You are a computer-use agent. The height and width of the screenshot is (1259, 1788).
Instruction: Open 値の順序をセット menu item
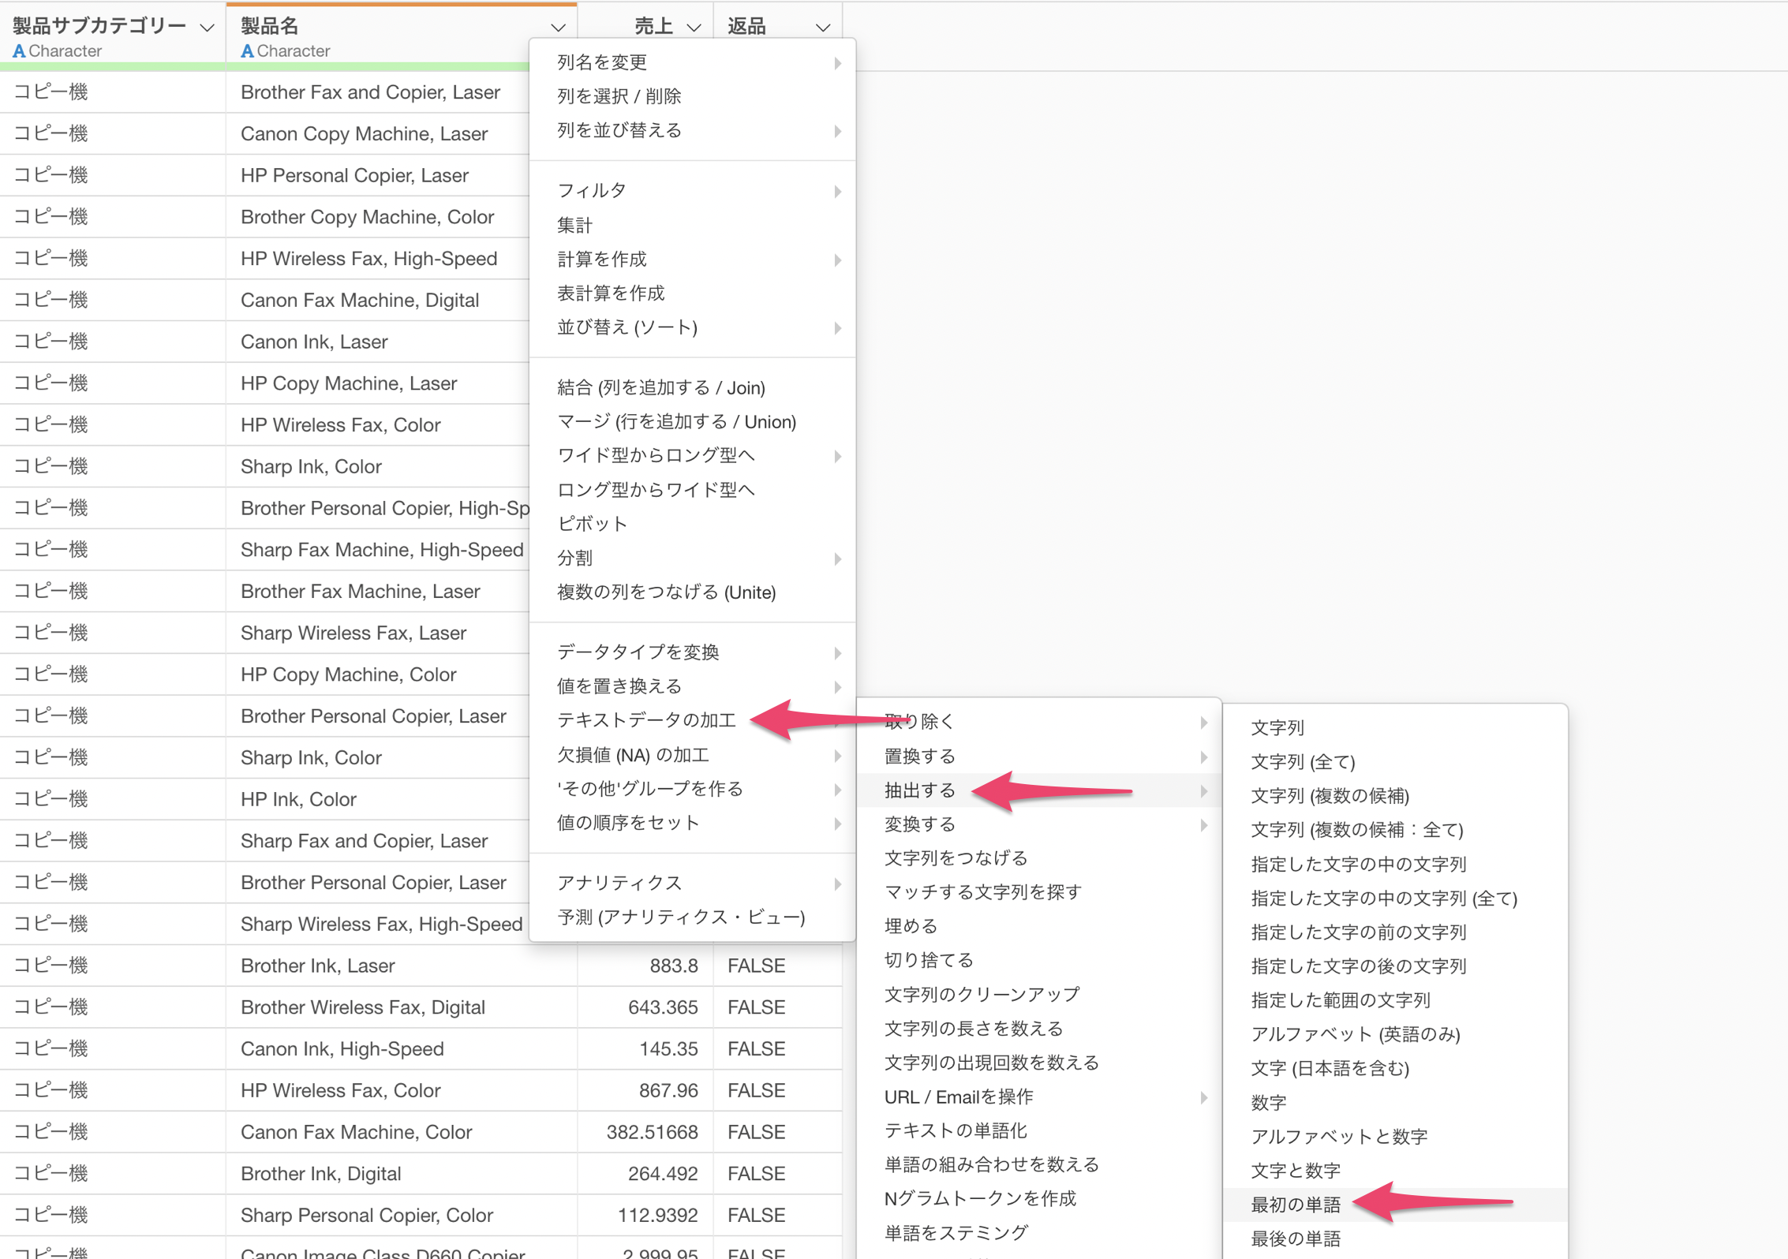pyautogui.click(x=693, y=823)
